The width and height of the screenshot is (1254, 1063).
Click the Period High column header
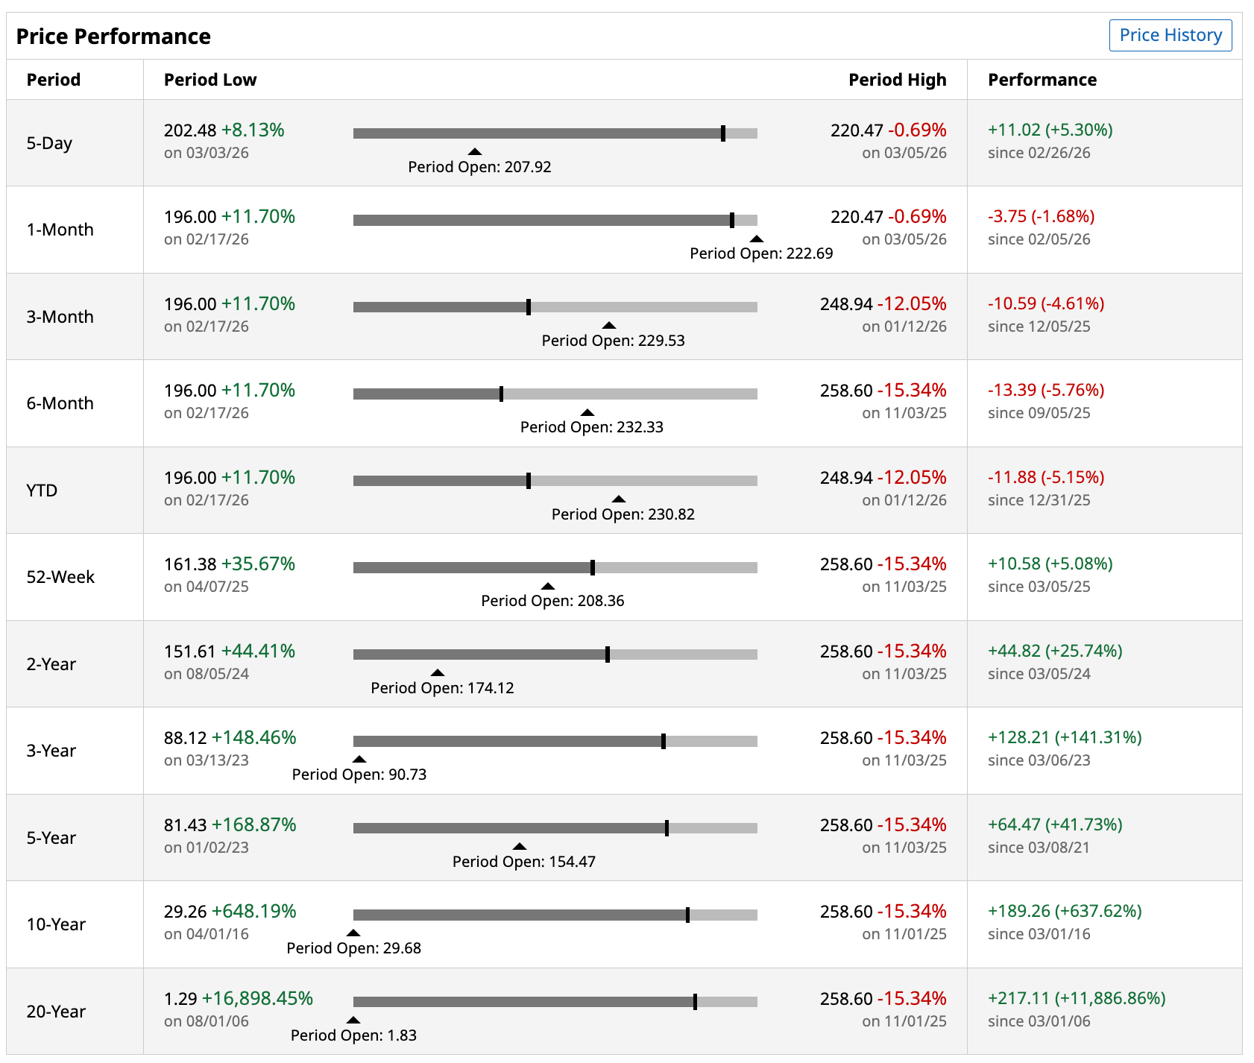[x=897, y=80]
